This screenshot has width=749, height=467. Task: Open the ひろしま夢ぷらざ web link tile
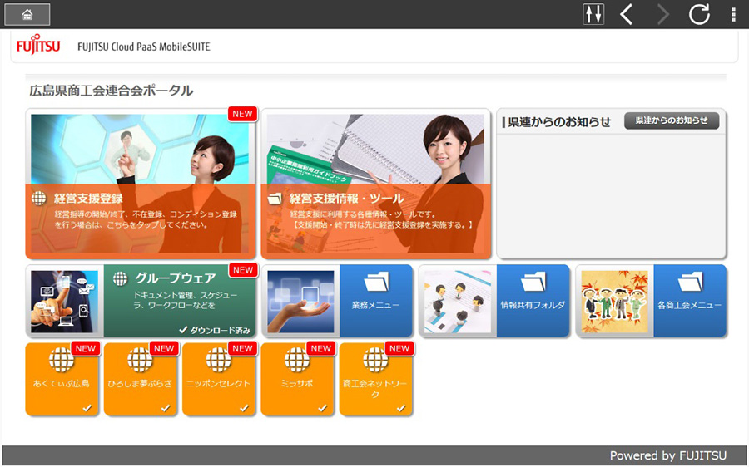[140, 378]
